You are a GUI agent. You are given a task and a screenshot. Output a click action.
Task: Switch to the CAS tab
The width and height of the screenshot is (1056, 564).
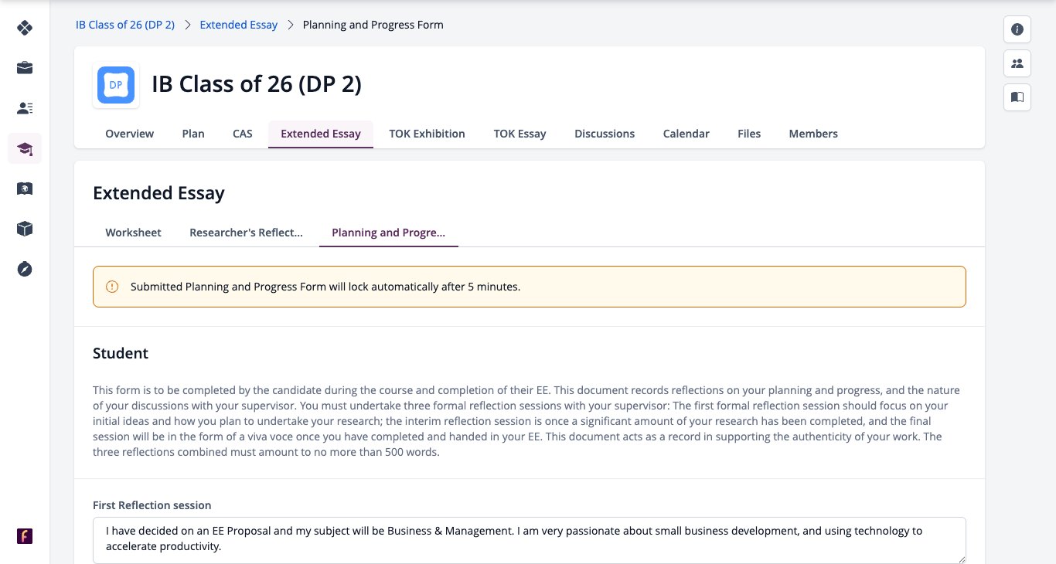tap(243, 134)
